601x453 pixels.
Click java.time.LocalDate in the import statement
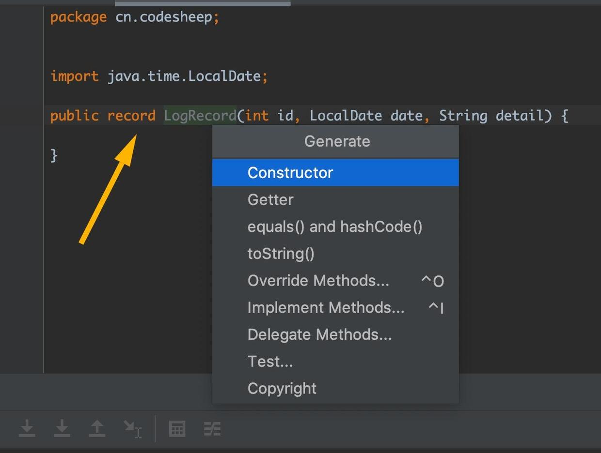184,76
